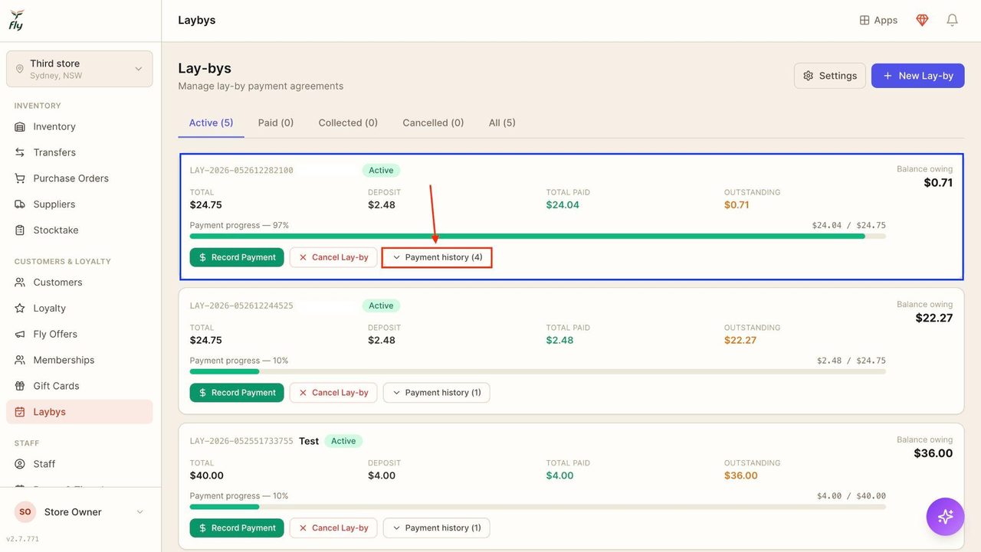Image resolution: width=981 pixels, height=552 pixels.
Task: Switch to the Collected (0) tab
Action: click(x=348, y=122)
